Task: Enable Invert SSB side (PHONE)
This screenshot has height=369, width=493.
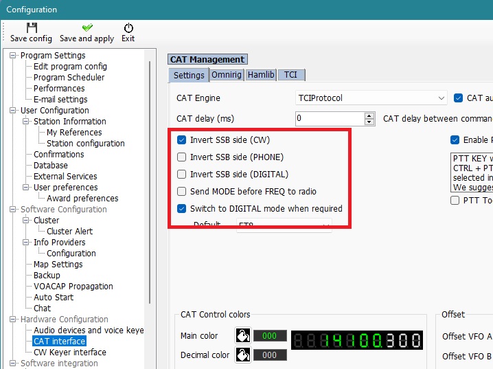Action: (x=181, y=157)
